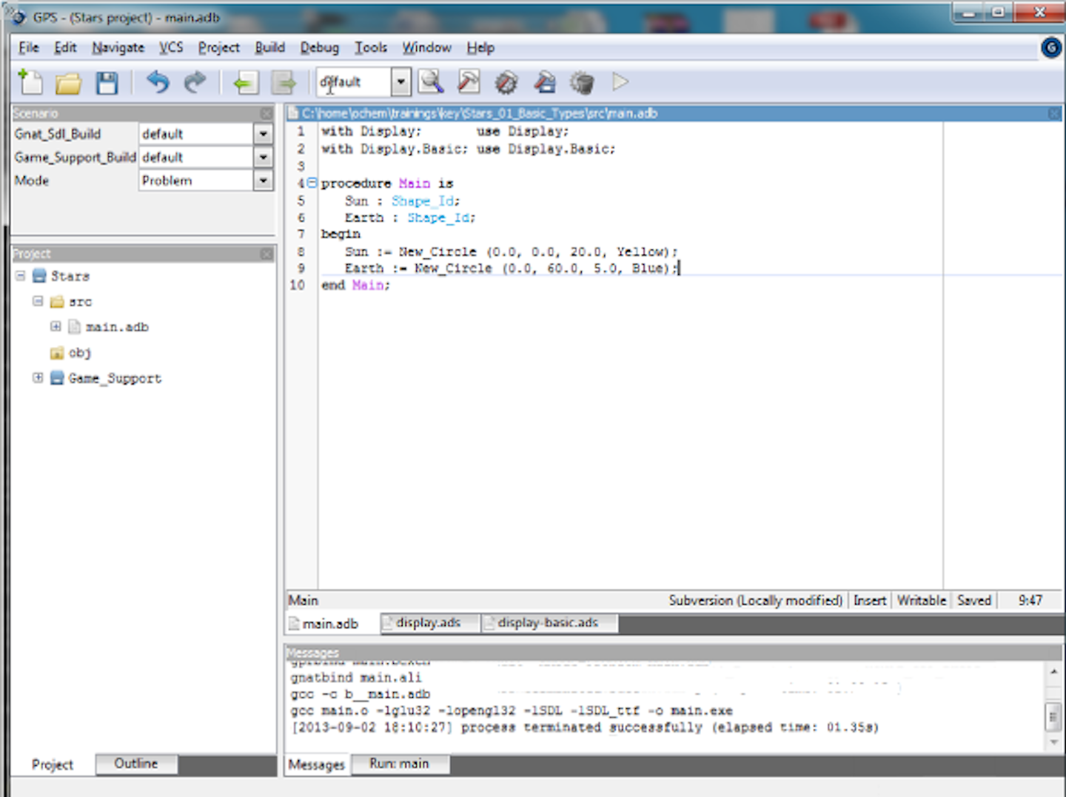
Task: Close the Scenario panel
Action: point(266,113)
